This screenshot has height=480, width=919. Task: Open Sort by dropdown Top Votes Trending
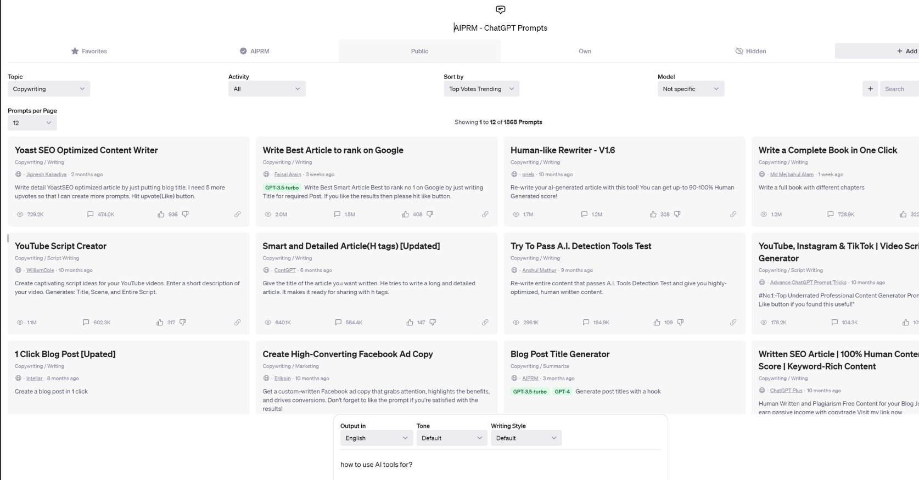point(481,89)
